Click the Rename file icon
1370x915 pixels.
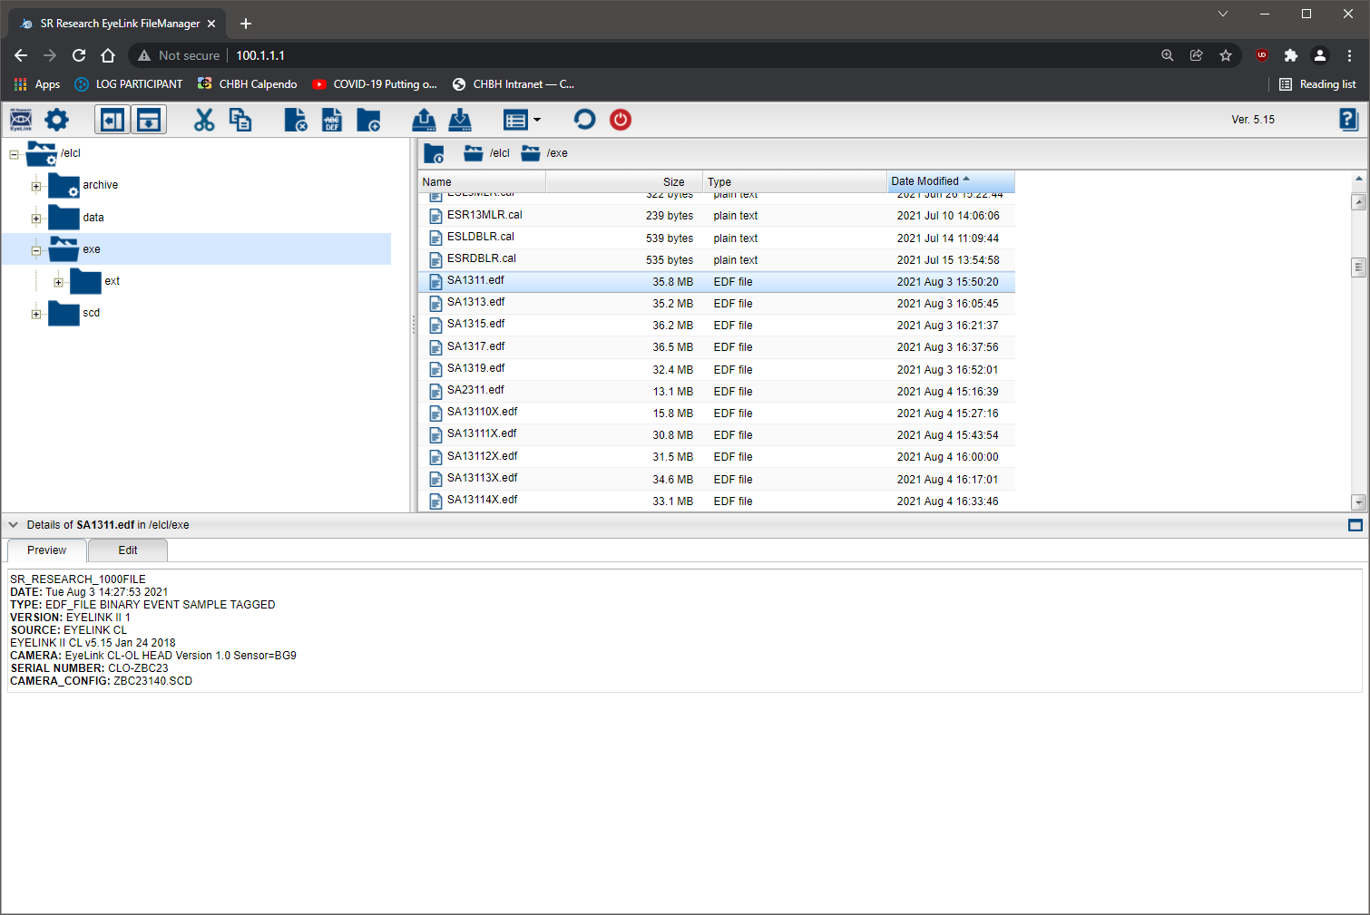pos(331,119)
